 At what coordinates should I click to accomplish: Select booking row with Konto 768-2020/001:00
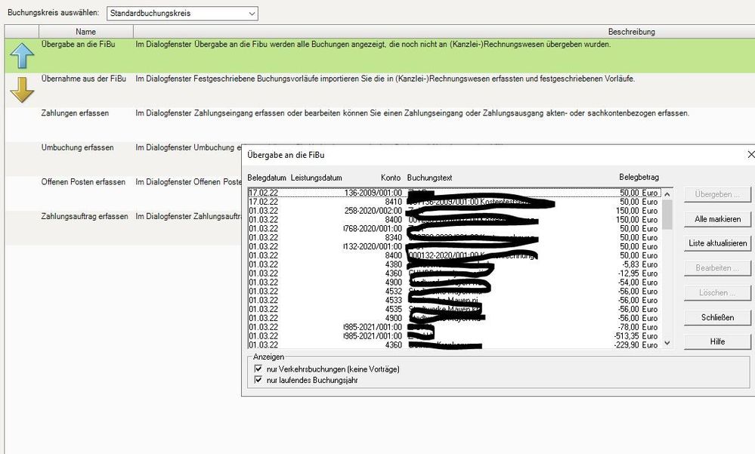click(x=454, y=229)
